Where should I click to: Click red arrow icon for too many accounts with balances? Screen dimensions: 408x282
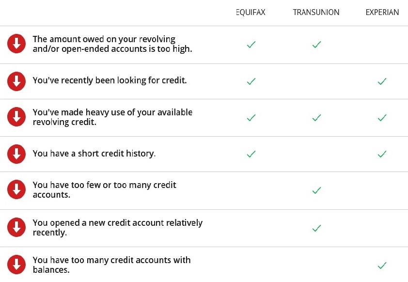16,264
